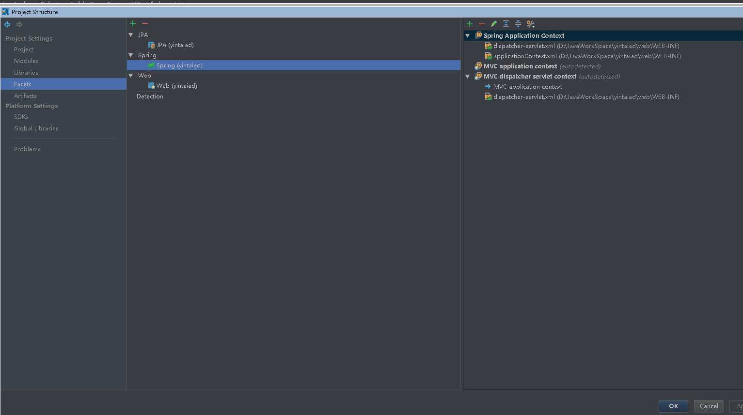Collapse Spring Application Context node

(x=468, y=36)
